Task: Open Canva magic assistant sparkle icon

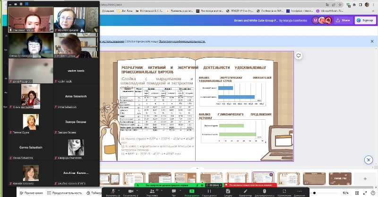Action: (x=369, y=160)
